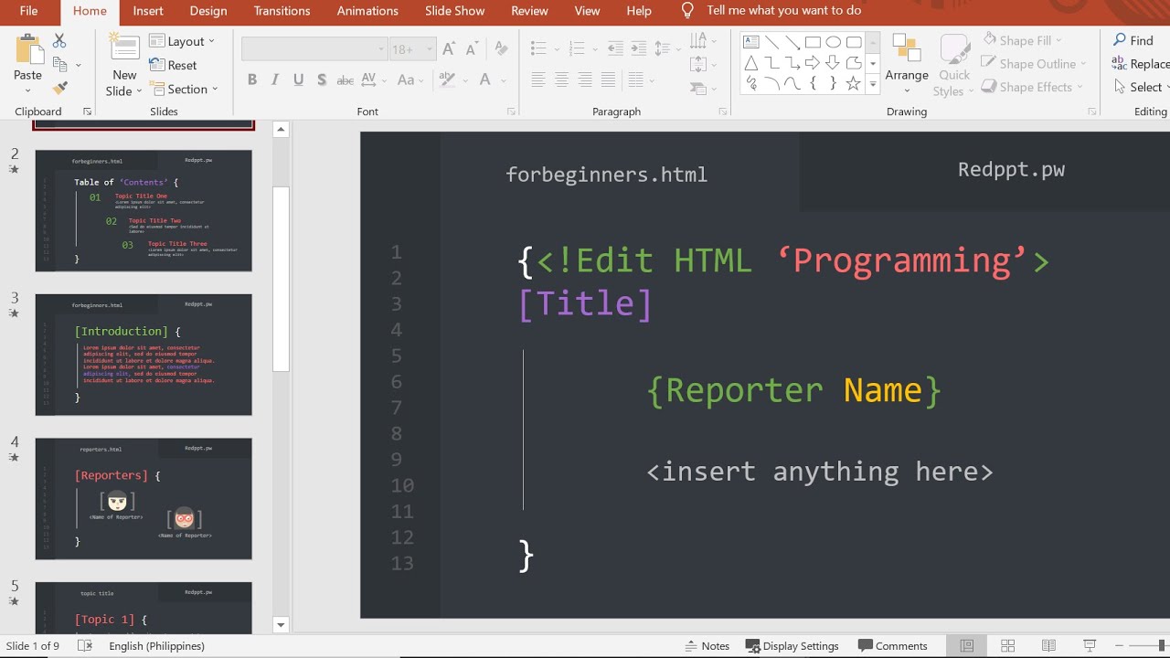Open the Select dropdown in Editing
This screenshot has width=1170, height=658.
pos(1143,88)
